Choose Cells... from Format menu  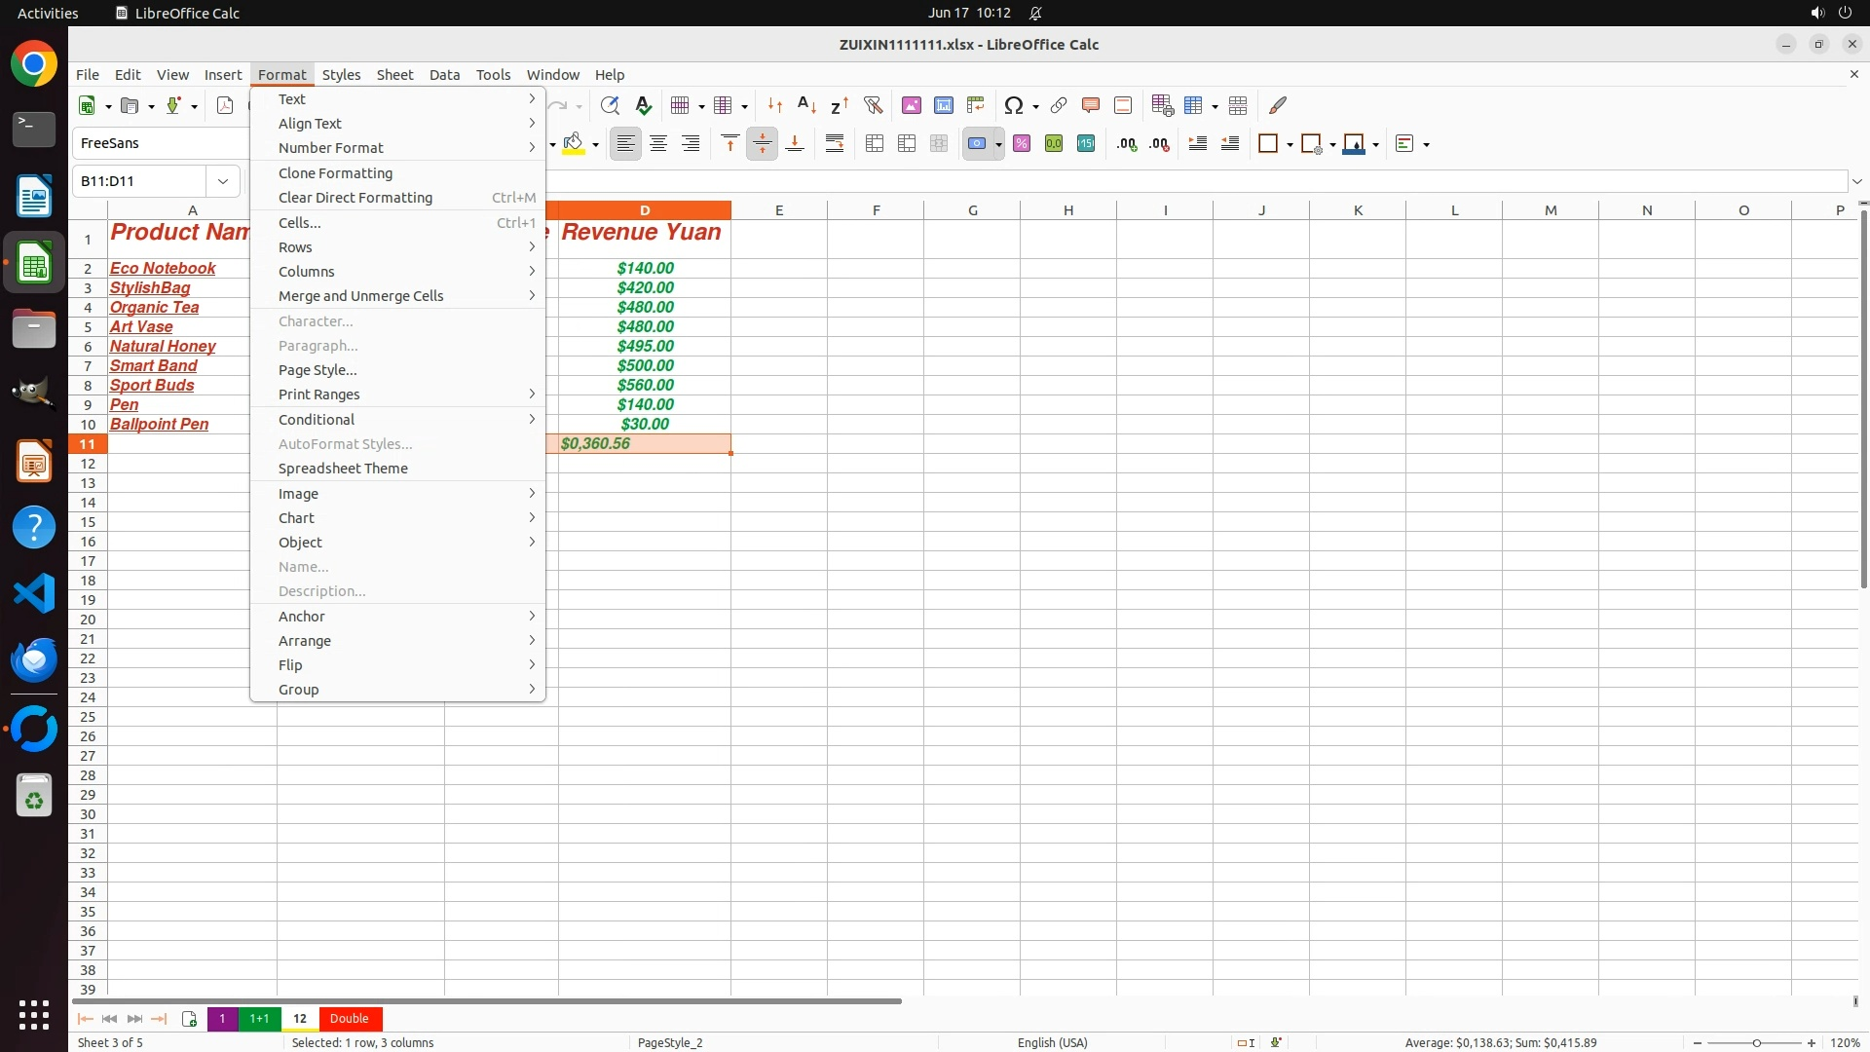click(300, 222)
